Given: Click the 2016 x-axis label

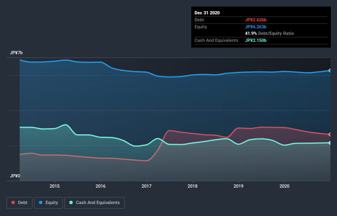Looking at the screenshot, I should [x=101, y=186].
